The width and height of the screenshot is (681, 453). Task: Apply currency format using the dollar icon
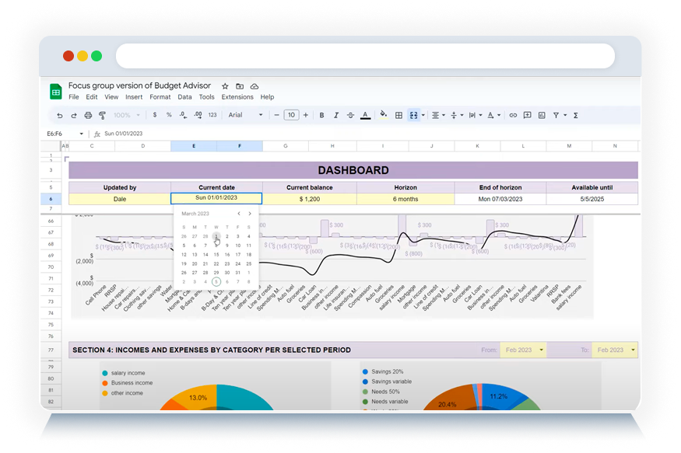click(155, 114)
